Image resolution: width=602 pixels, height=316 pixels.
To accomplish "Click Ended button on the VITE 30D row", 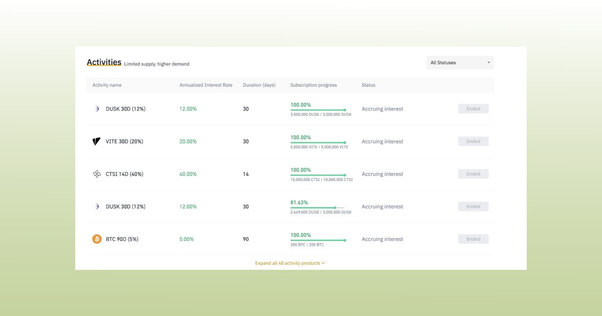I will [473, 141].
